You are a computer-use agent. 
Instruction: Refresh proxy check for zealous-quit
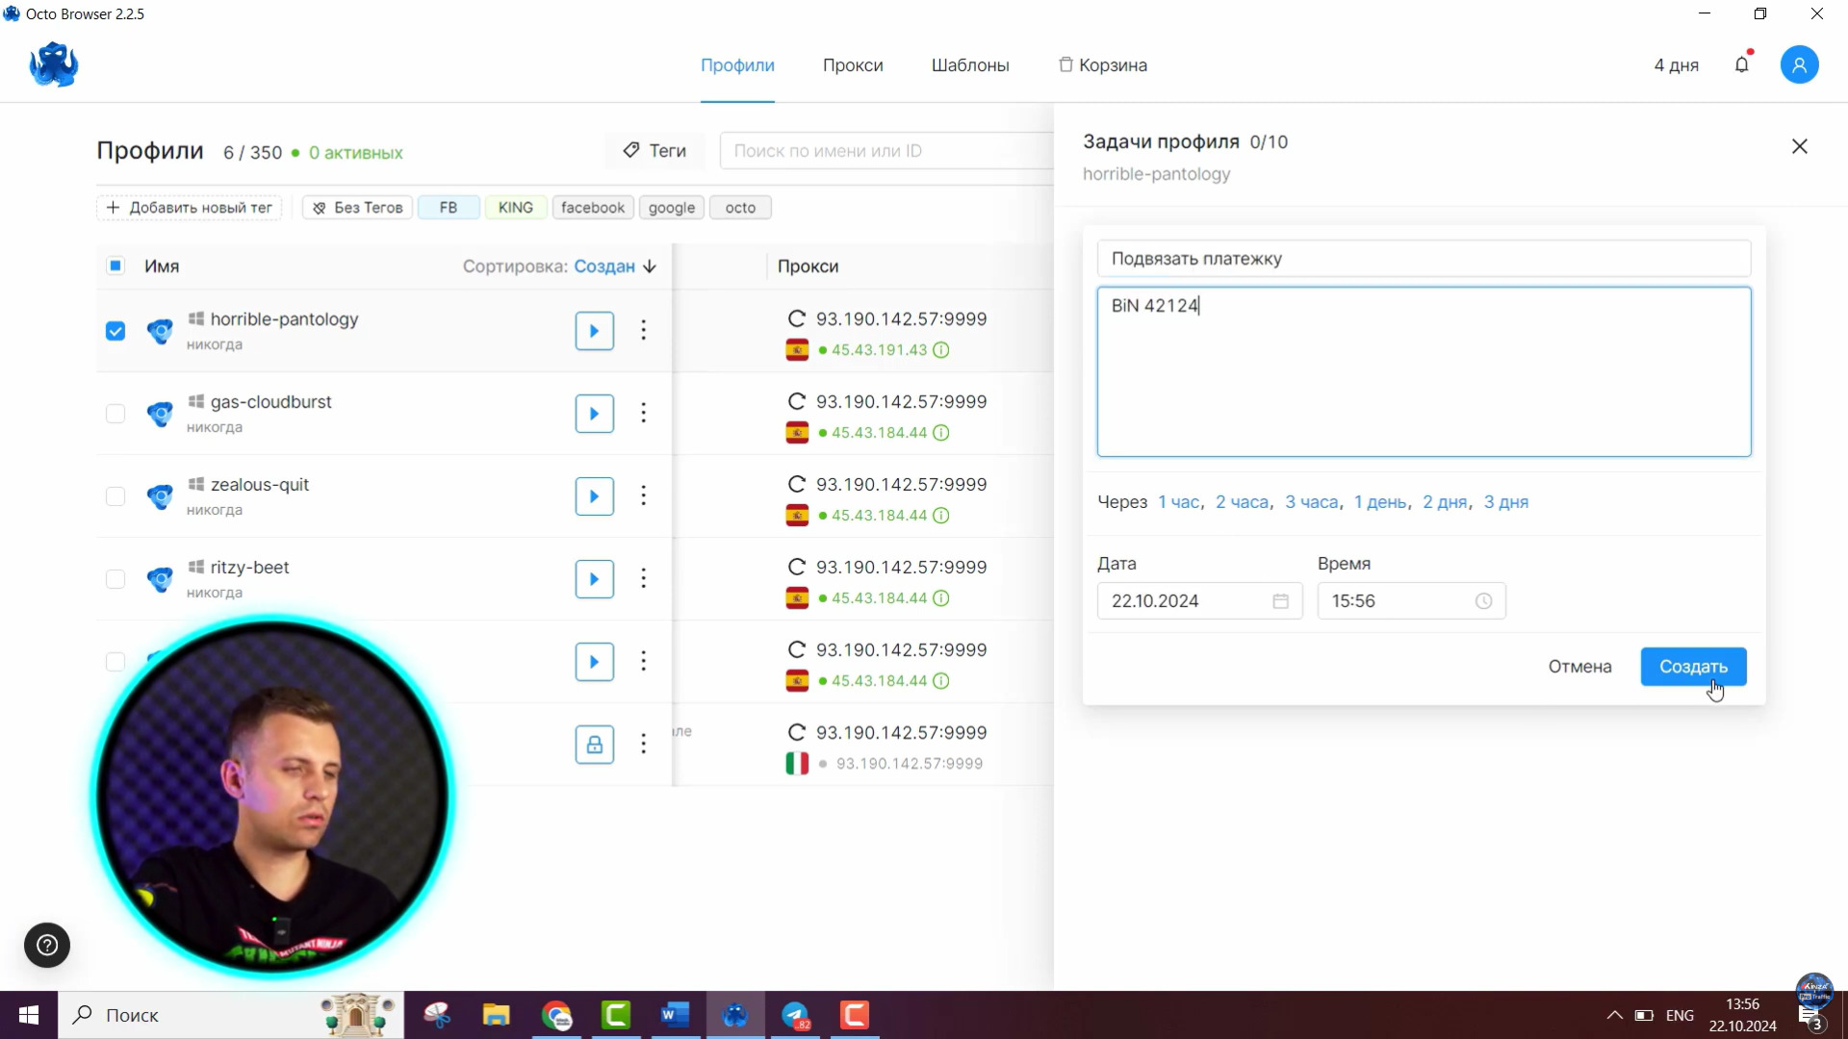click(796, 485)
